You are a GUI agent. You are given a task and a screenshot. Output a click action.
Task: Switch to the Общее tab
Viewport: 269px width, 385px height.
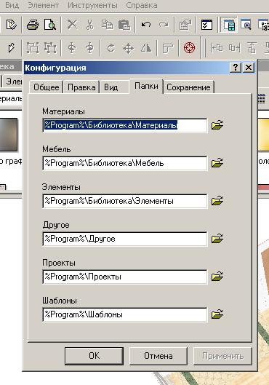click(46, 87)
